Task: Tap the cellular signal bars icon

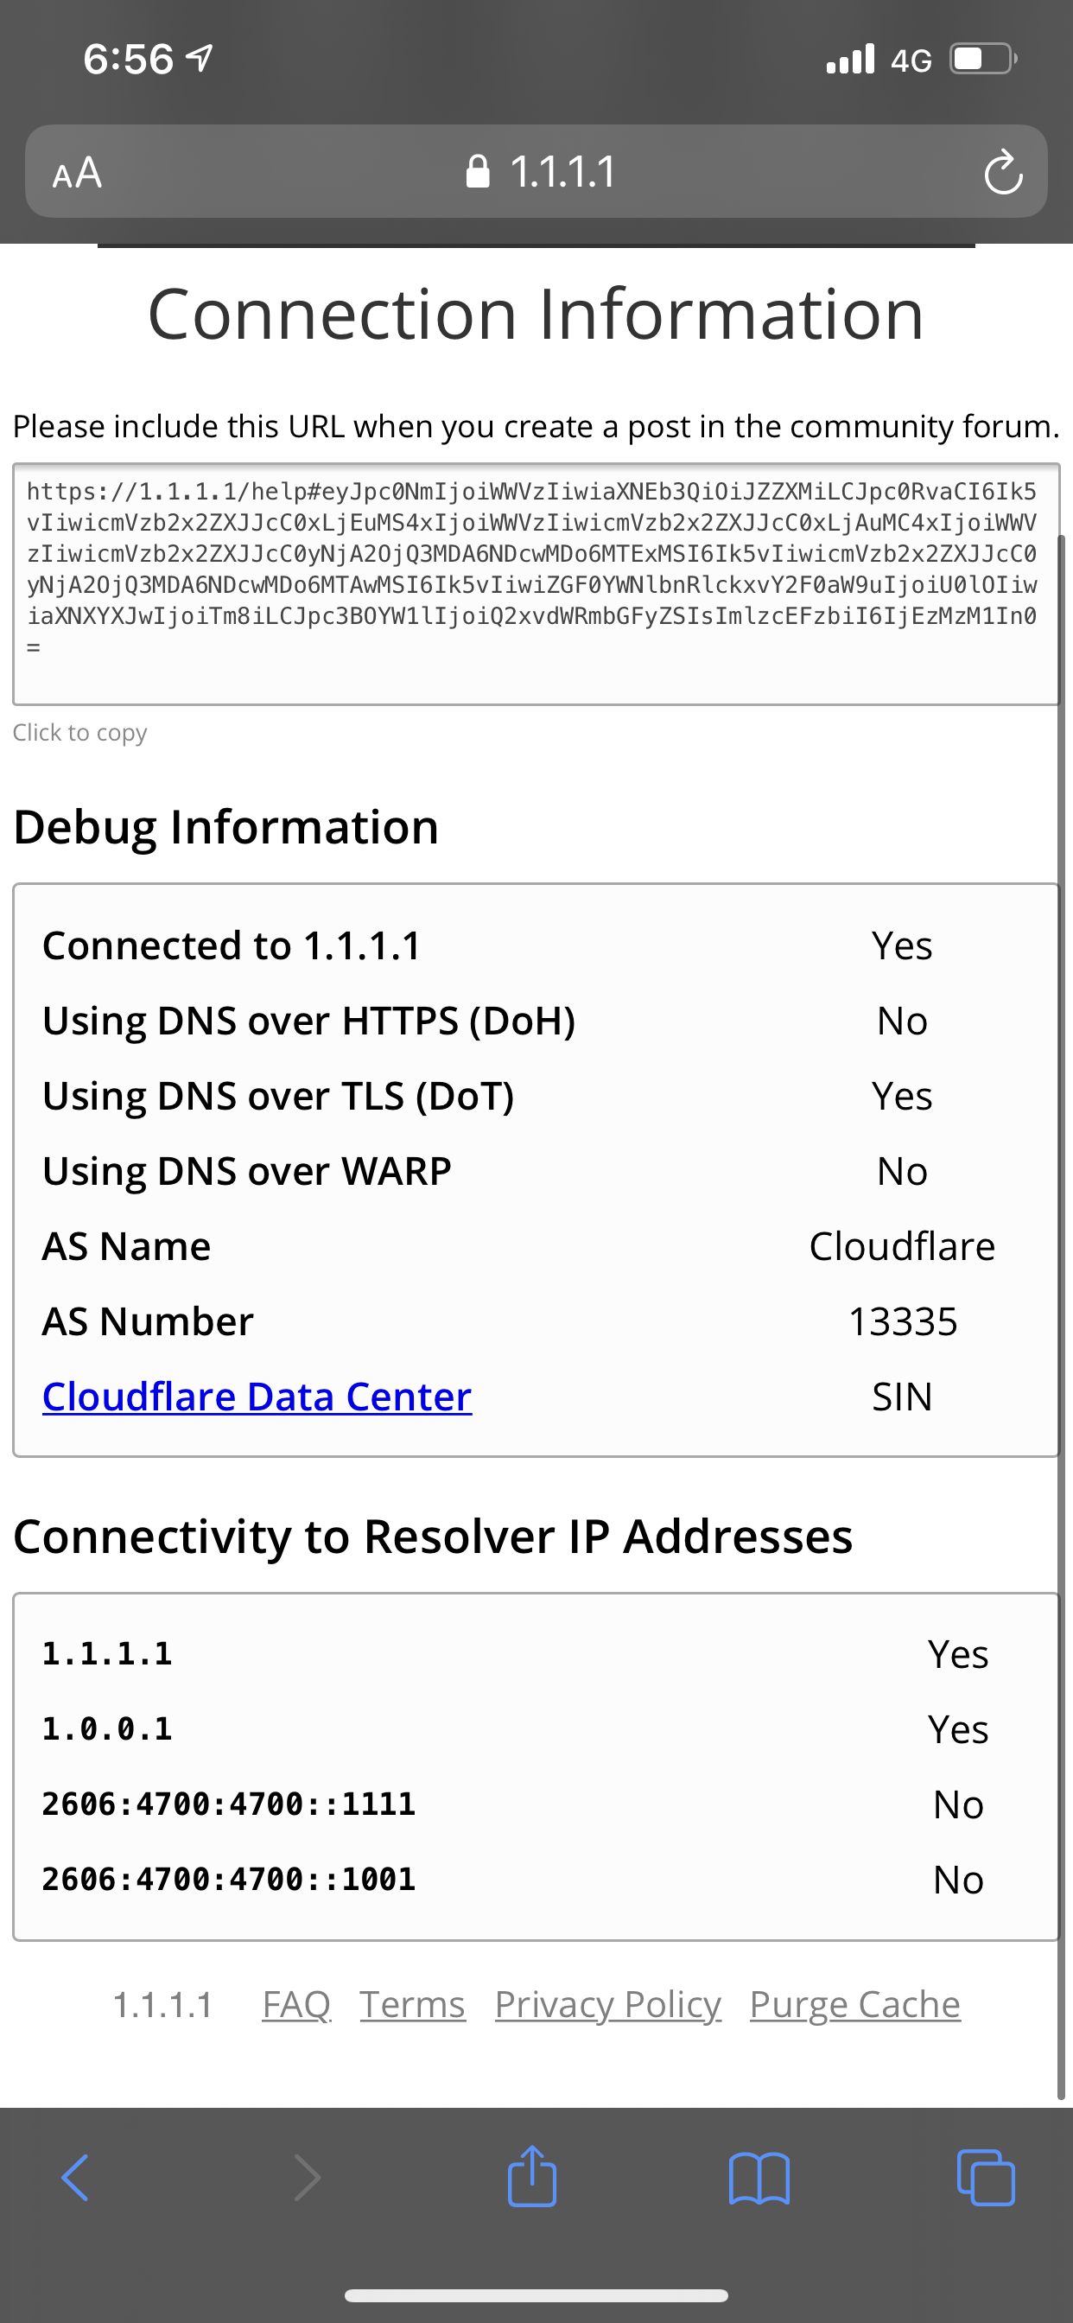Action: coord(850,59)
